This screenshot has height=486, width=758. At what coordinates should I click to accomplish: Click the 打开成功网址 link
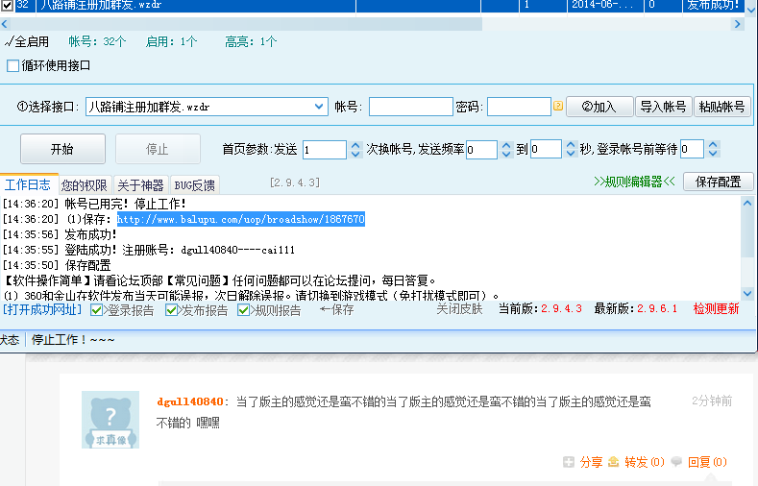coord(42,309)
